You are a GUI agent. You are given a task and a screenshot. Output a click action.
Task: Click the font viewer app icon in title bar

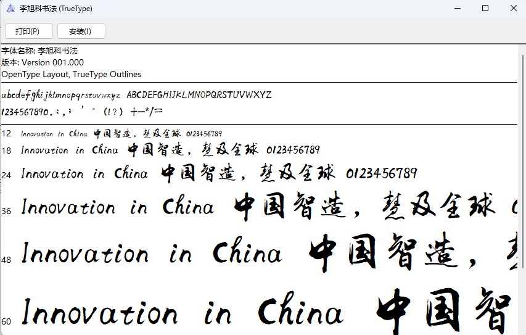(10, 9)
